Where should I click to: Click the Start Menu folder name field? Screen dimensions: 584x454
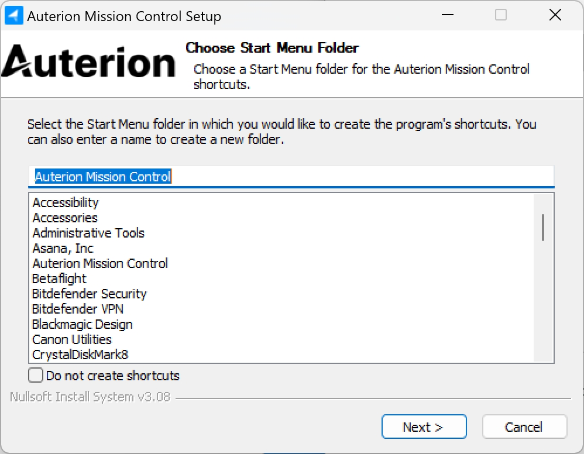291,177
